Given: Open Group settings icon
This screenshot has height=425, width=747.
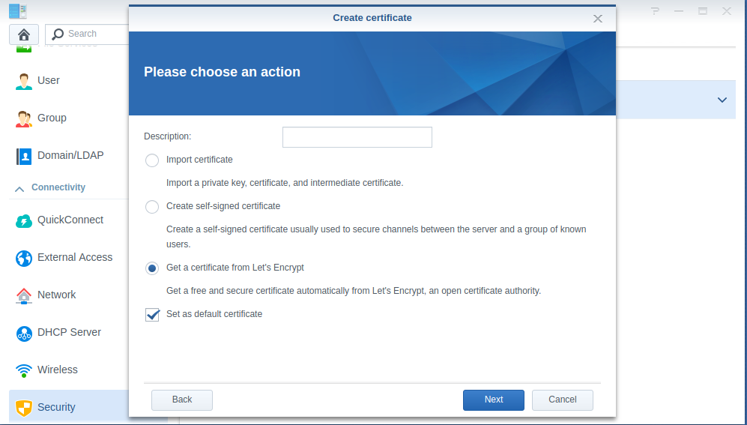Looking at the screenshot, I should [x=24, y=118].
